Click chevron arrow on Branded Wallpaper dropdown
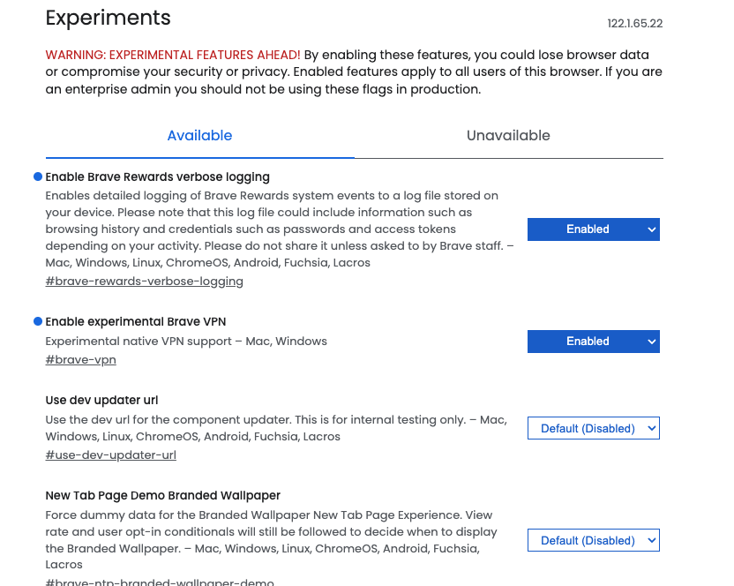The height and width of the screenshot is (586, 734). (651, 540)
